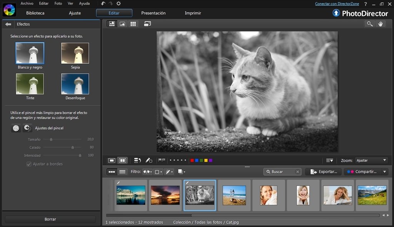Click the undo arrow icon
Image resolution: width=394 pixels, height=227 pixels.
point(103,3)
